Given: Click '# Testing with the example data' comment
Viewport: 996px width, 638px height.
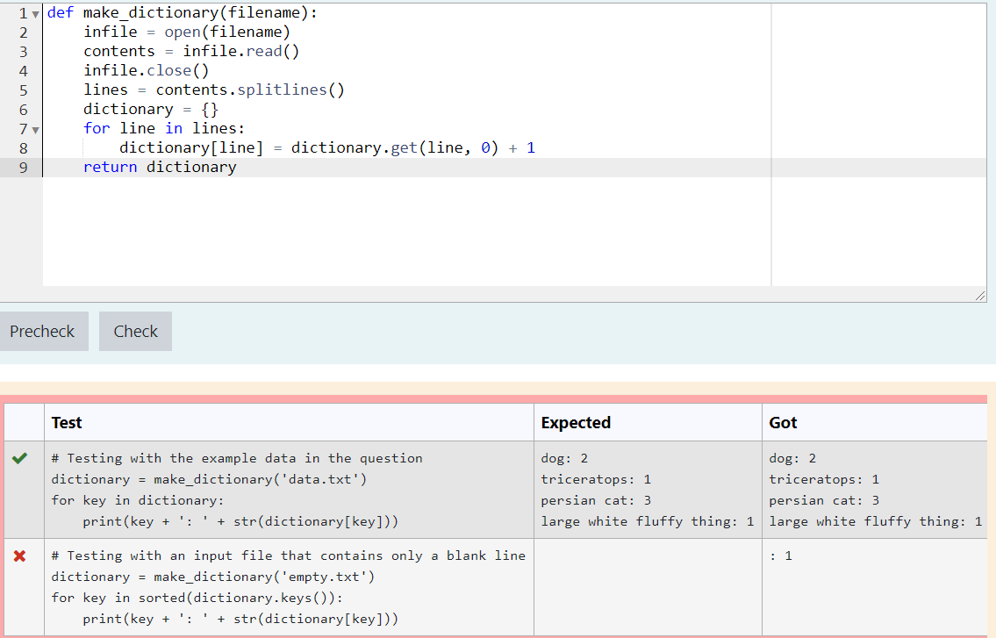Looking at the screenshot, I should [x=237, y=458].
